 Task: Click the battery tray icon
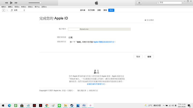(x=167, y=105)
